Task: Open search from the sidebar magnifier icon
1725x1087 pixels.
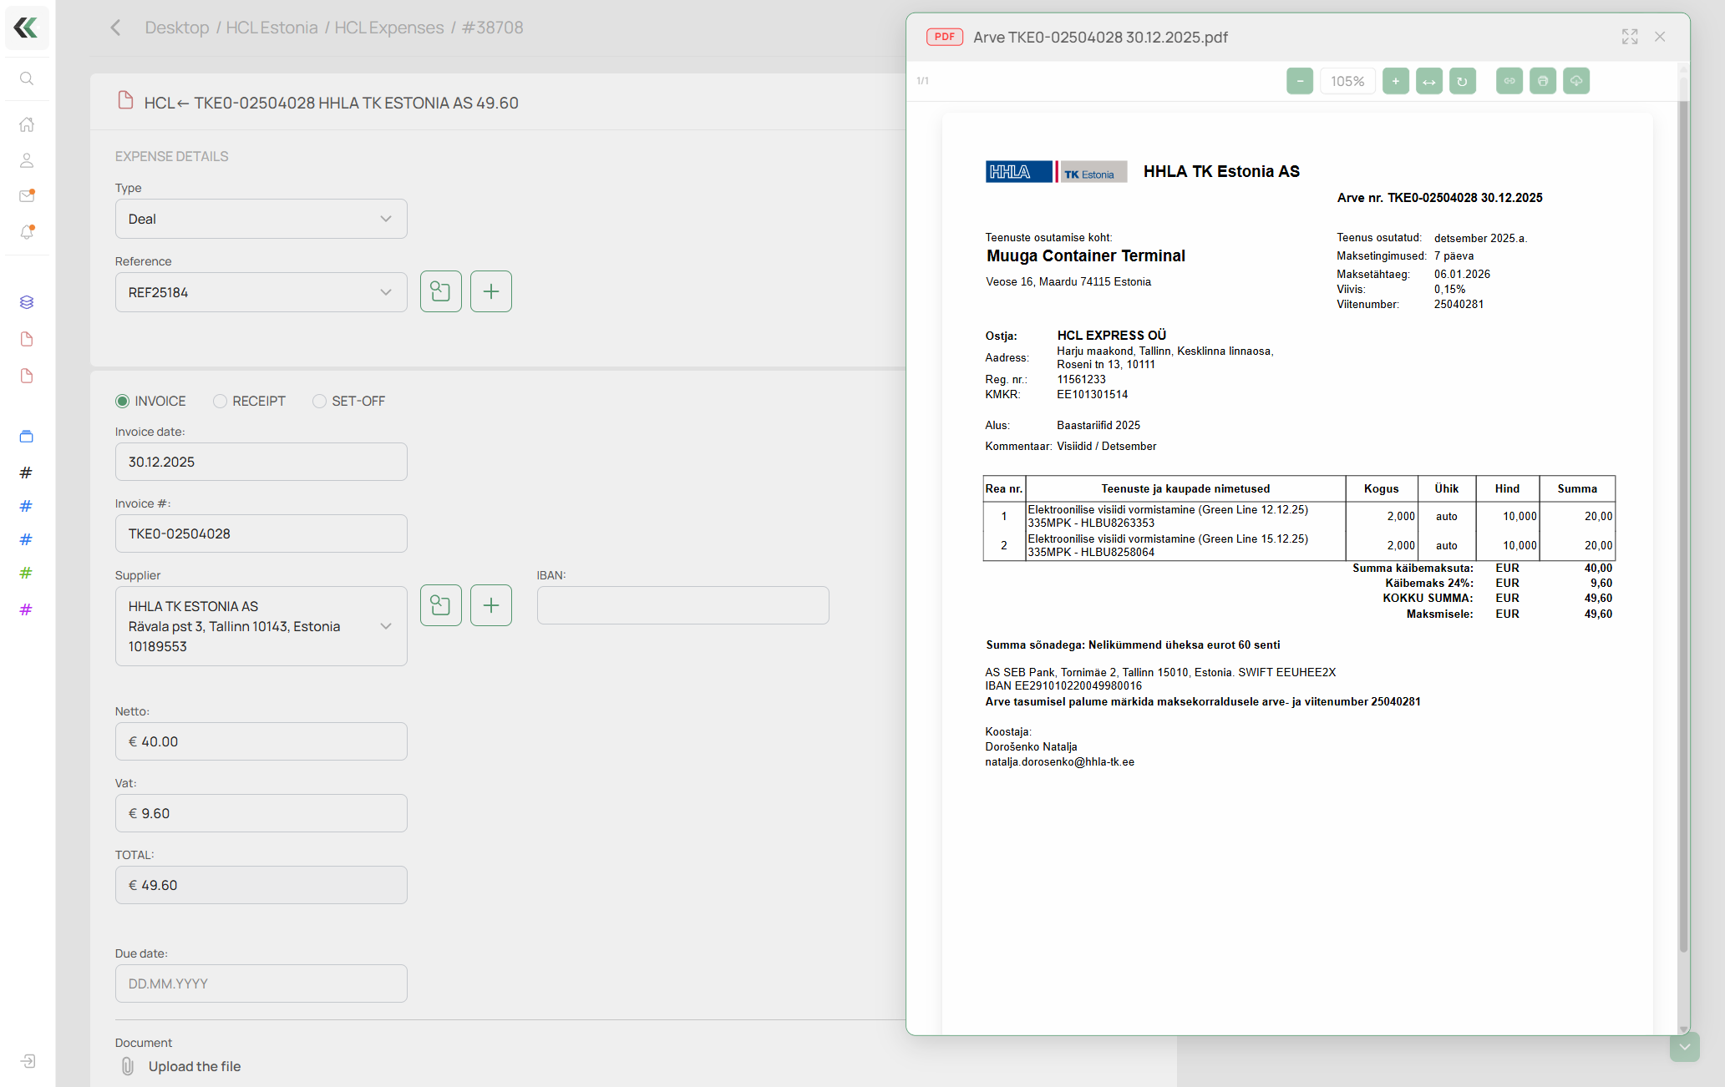Action: pyautogui.click(x=27, y=78)
